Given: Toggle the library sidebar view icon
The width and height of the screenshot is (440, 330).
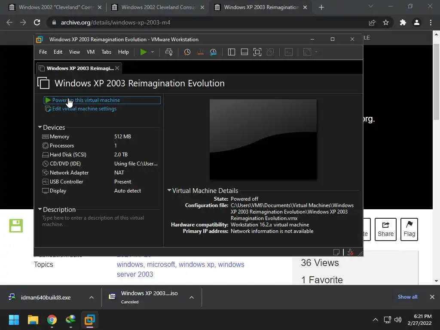Looking at the screenshot, I should [x=232, y=52].
